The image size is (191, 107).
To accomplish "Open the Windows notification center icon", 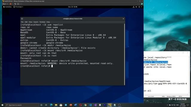I will pos(188,105).
